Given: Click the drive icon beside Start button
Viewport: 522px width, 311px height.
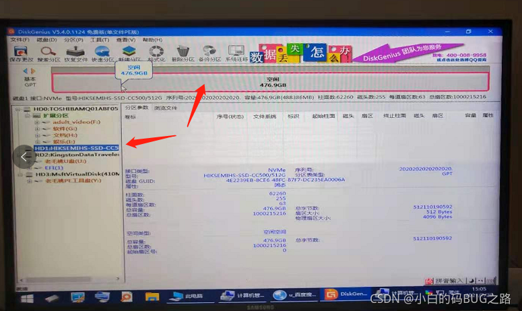Looking at the screenshot, I should 52,298.
